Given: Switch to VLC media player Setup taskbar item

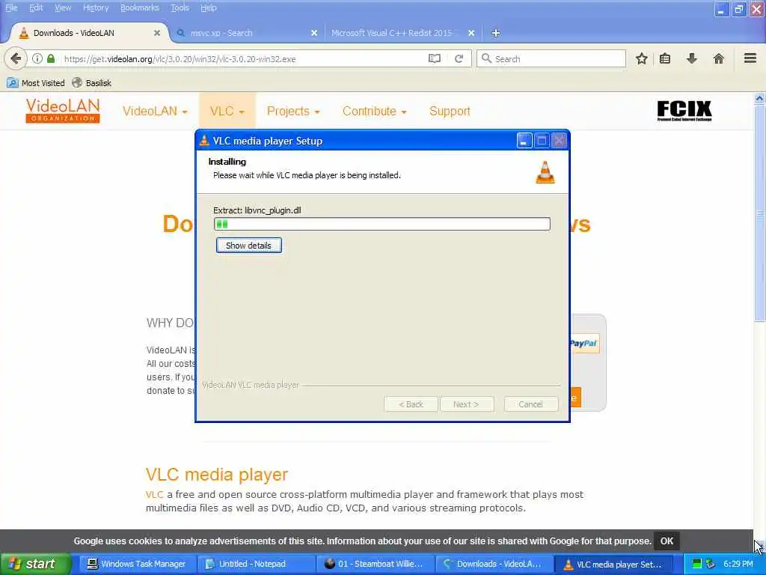Looking at the screenshot, I should click(x=613, y=564).
